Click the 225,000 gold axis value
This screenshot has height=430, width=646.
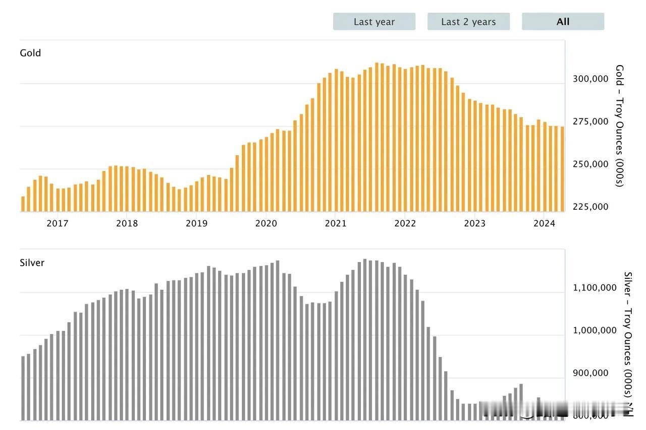click(590, 207)
